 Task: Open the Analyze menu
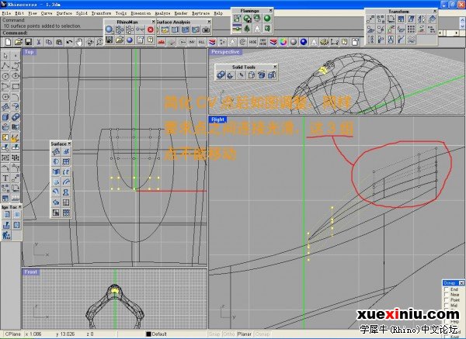[162, 13]
